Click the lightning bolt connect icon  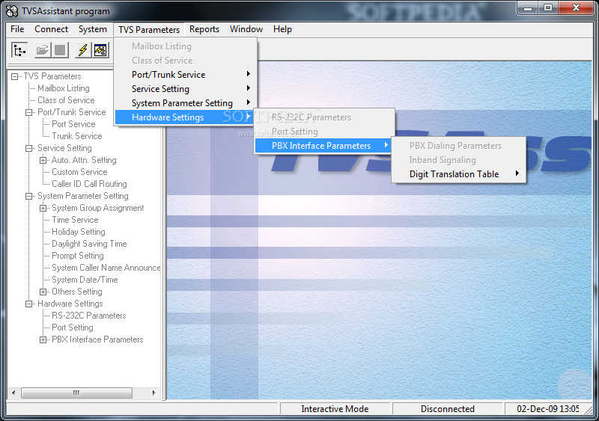click(x=82, y=50)
